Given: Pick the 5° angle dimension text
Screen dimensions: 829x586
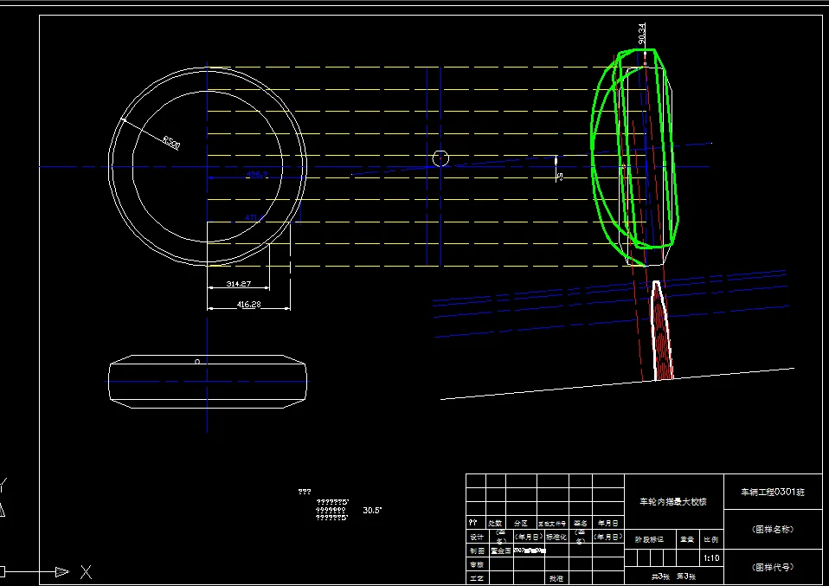Looking at the screenshot, I should point(559,177).
